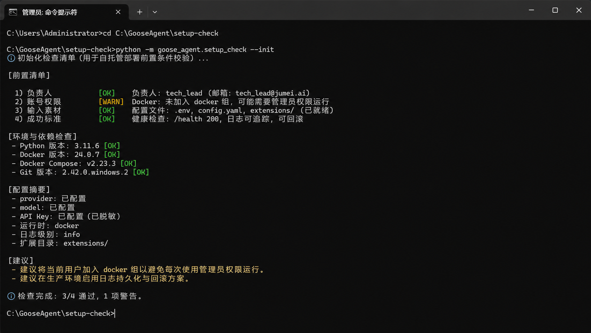This screenshot has width=591, height=333.
Task: Click the [OK] status for 成功标准
Action: pyautogui.click(x=107, y=119)
